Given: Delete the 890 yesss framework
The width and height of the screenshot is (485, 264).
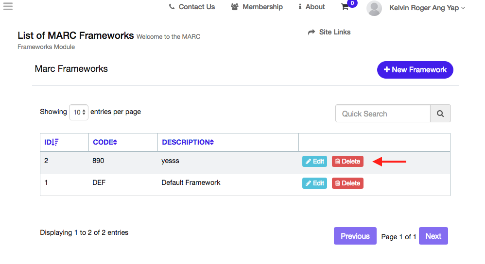Looking at the screenshot, I should tap(347, 162).
